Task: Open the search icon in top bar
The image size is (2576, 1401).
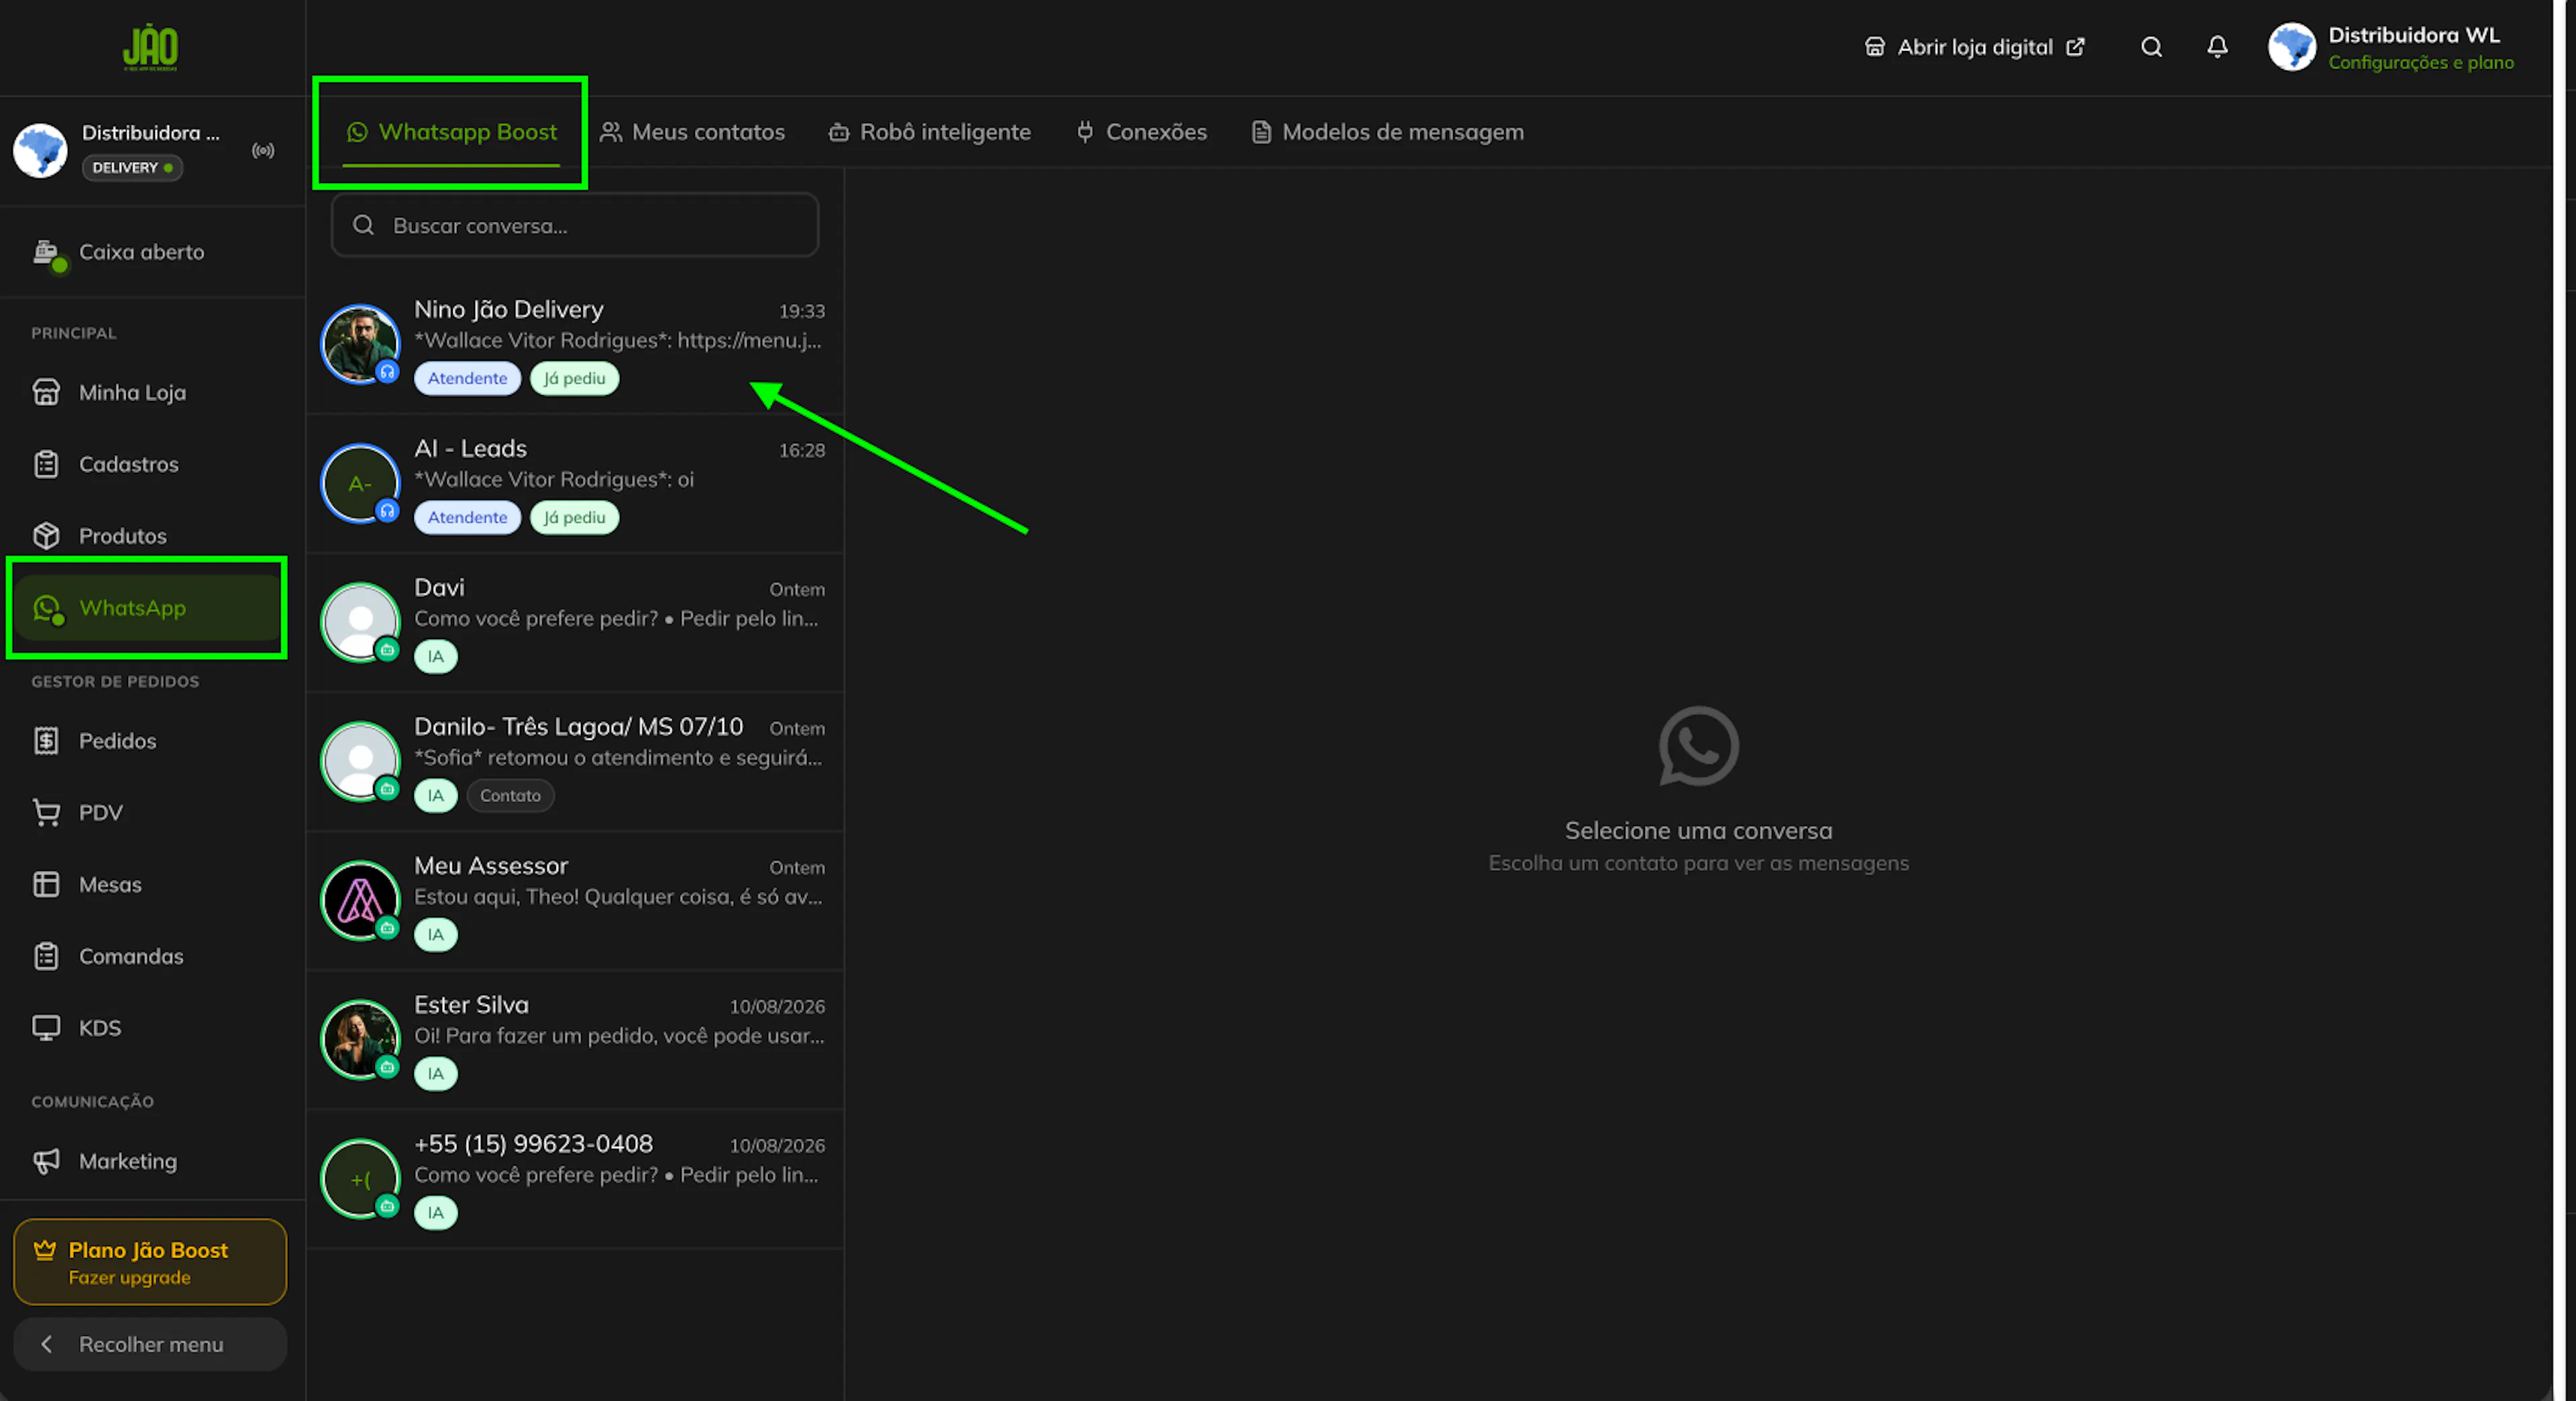Action: (x=2151, y=47)
